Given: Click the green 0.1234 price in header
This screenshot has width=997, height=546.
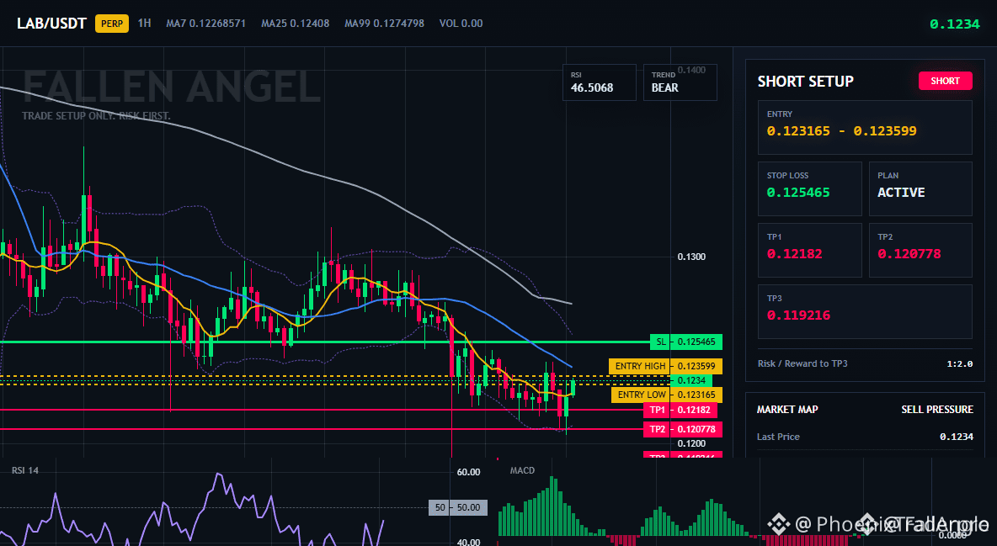Looking at the screenshot, I should (954, 24).
